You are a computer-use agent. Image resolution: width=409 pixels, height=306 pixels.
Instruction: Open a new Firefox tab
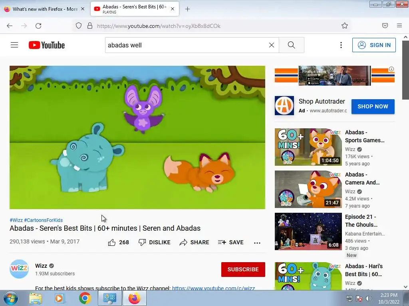[187, 9]
